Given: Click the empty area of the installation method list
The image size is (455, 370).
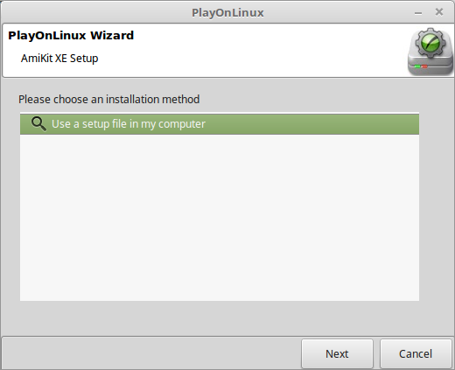Looking at the screenshot, I should click(220, 217).
